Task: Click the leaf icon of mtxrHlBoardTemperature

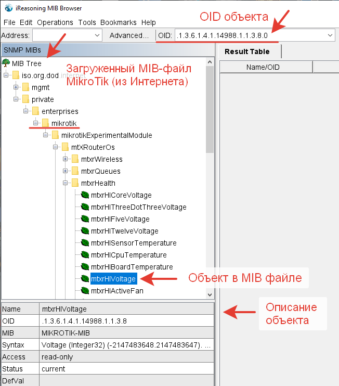Action: tap(85, 267)
